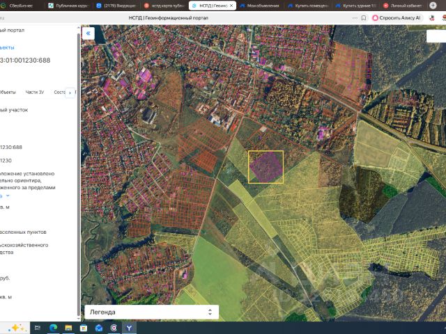Open the (2179) Входящие mail tab

coord(116,6)
